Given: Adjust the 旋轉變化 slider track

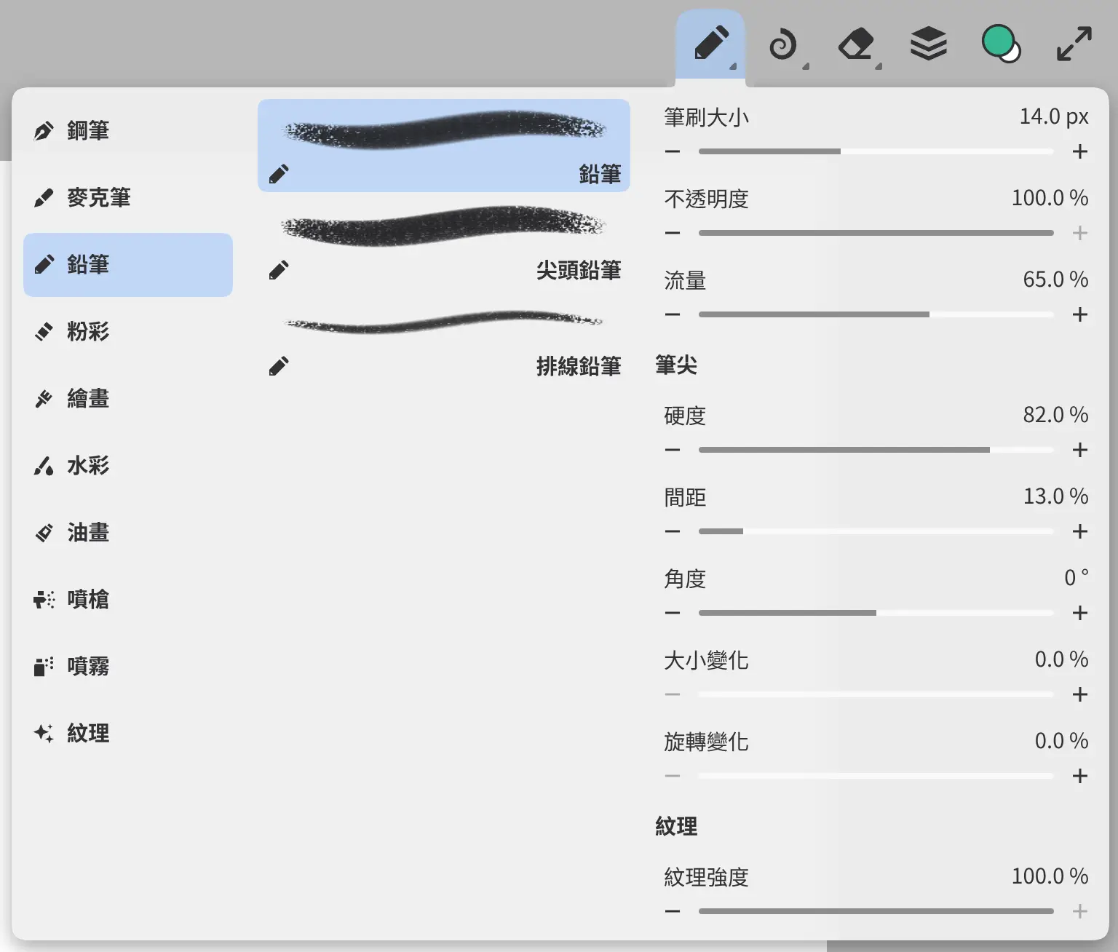Looking at the screenshot, I should pyautogui.click(x=876, y=776).
